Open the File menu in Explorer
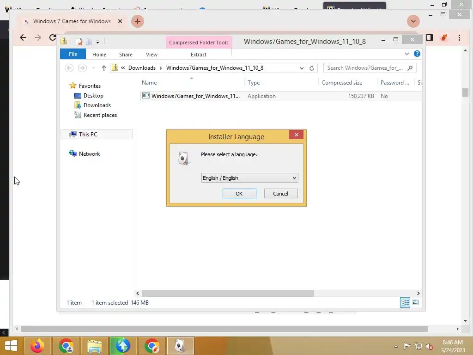 (73, 54)
